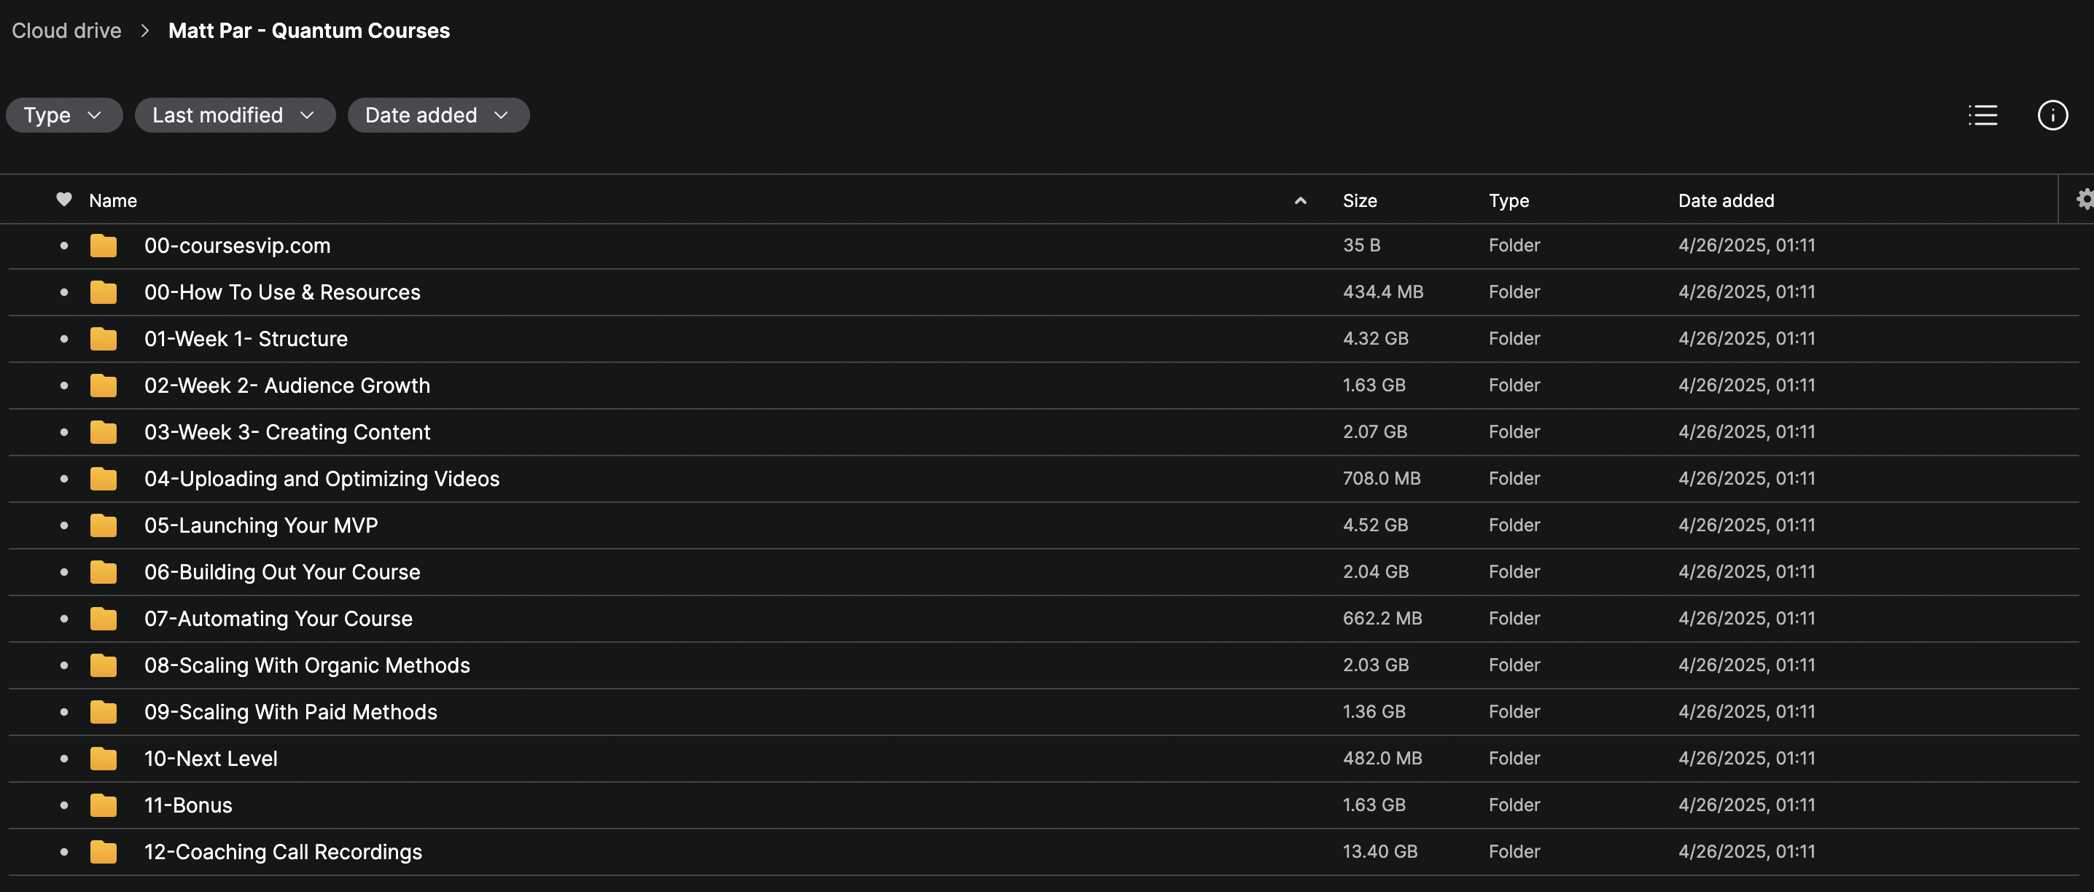Click folder icon for 01-Week 1- Structure
Viewport: 2094px width, 892px height.
coord(104,339)
